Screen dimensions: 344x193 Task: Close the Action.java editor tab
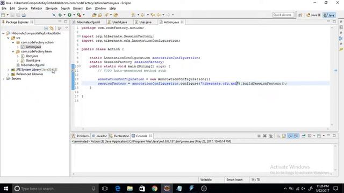point(182,22)
